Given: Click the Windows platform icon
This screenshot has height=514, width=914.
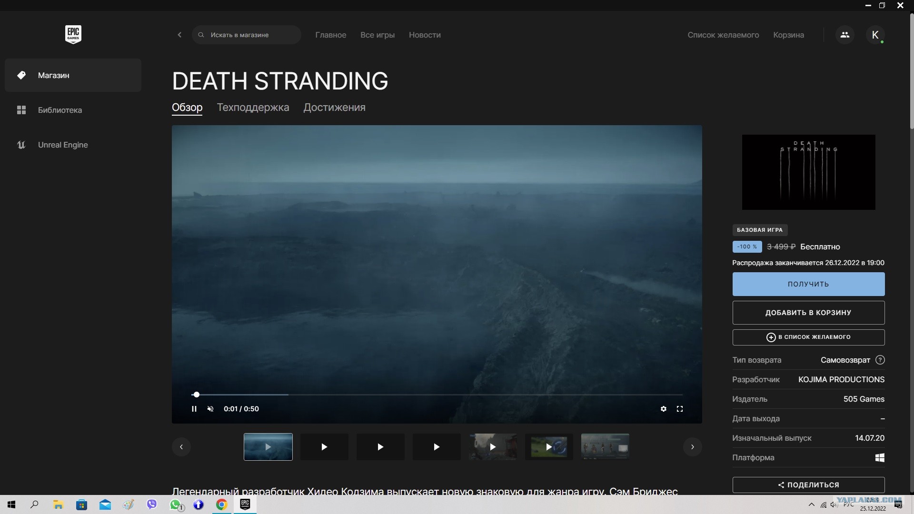Looking at the screenshot, I should tap(880, 457).
